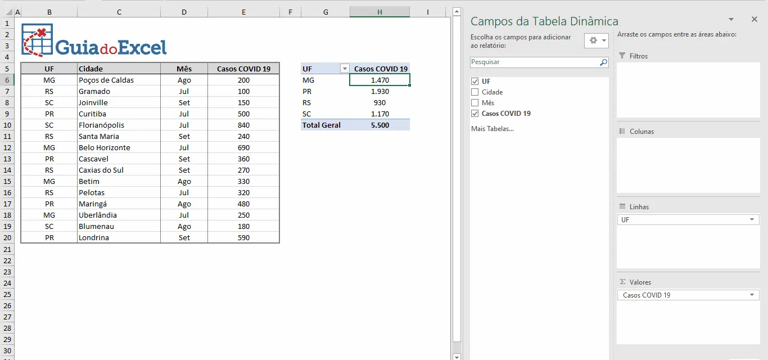
Task: Select the Mês header cell in source table
Action: coord(184,69)
